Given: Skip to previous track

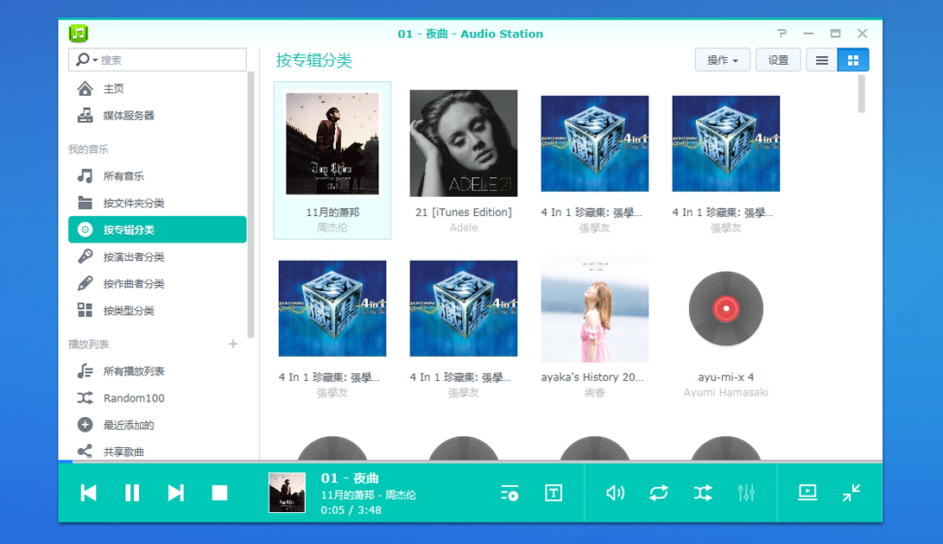Looking at the screenshot, I should click(88, 493).
